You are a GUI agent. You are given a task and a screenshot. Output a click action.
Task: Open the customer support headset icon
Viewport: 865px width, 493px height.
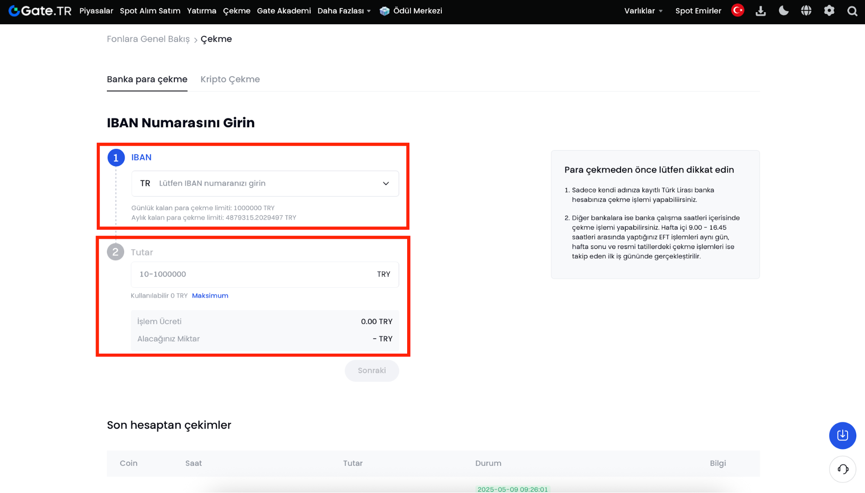[842, 469]
